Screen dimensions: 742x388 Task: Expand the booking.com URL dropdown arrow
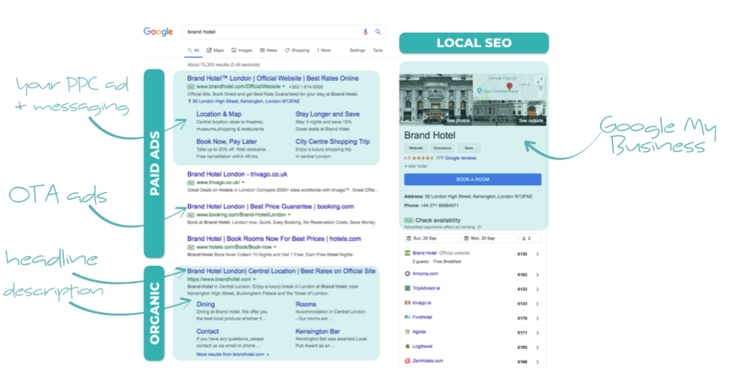pos(289,214)
